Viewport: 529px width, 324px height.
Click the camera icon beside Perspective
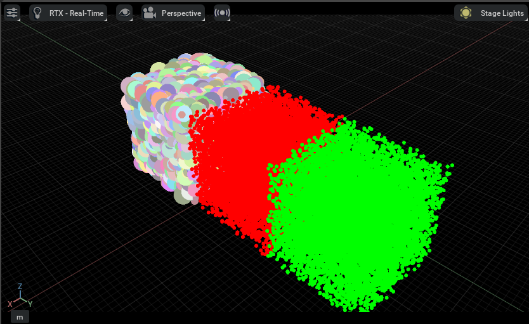(x=150, y=13)
